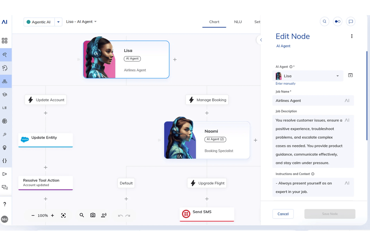
Task: Click the AI Agent breadcrumb link
Action: 283,46
